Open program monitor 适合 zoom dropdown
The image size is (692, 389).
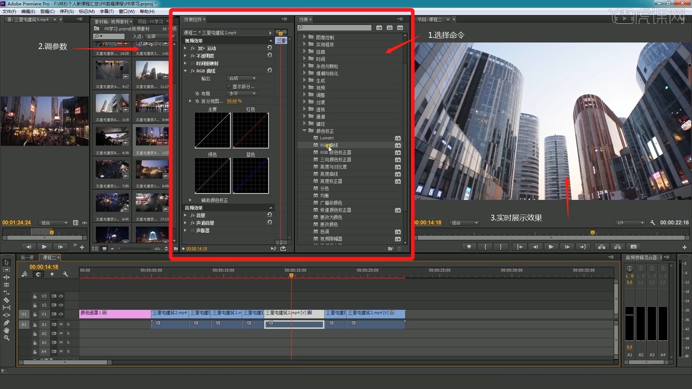click(x=465, y=223)
